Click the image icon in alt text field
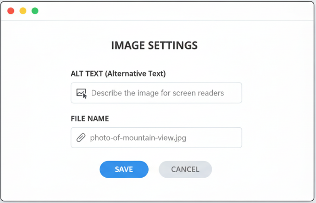This screenshot has height=203, width=316. click(82, 93)
